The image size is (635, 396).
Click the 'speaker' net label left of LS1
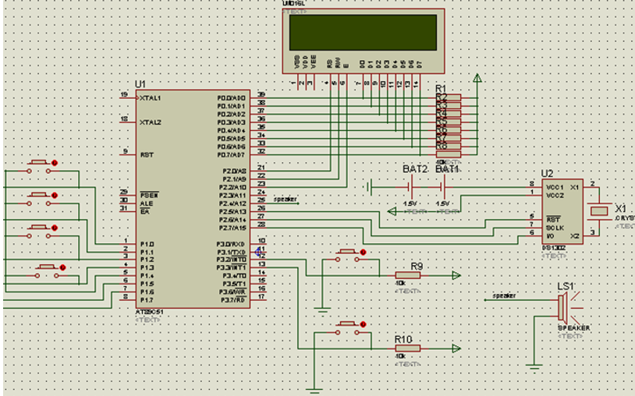coord(504,295)
